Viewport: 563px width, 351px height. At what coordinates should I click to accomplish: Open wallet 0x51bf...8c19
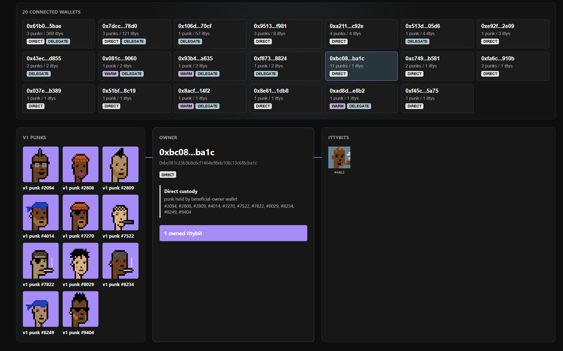[134, 98]
